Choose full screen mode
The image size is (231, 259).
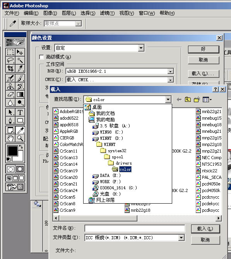(x=21, y=178)
